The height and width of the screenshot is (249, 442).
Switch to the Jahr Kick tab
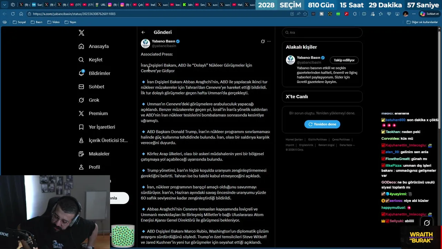(x=188, y=5)
